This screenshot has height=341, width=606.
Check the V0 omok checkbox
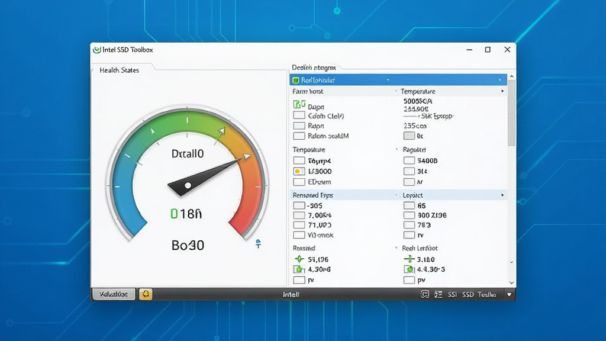(299, 234)
